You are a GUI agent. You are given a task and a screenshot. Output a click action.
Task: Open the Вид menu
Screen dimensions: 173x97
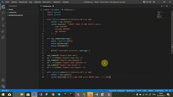[31, 2]
